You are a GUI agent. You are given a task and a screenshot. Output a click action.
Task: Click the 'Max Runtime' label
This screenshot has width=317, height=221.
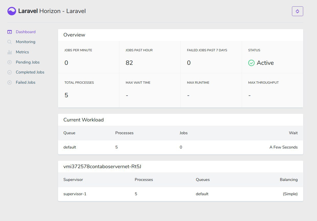tap(198, 83)
